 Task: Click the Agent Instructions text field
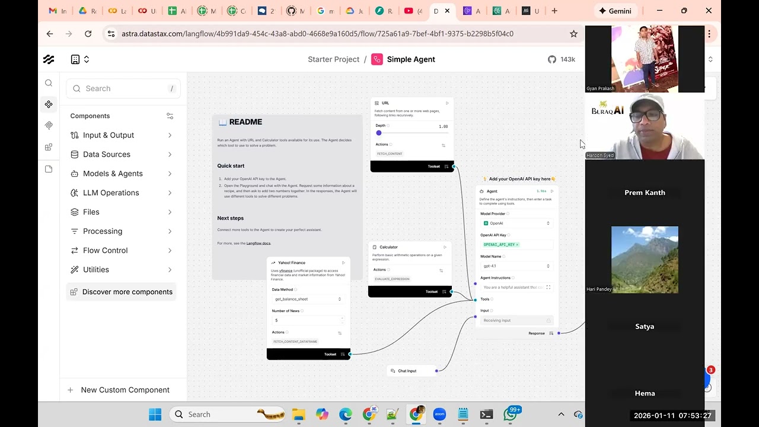click(512, 288)
